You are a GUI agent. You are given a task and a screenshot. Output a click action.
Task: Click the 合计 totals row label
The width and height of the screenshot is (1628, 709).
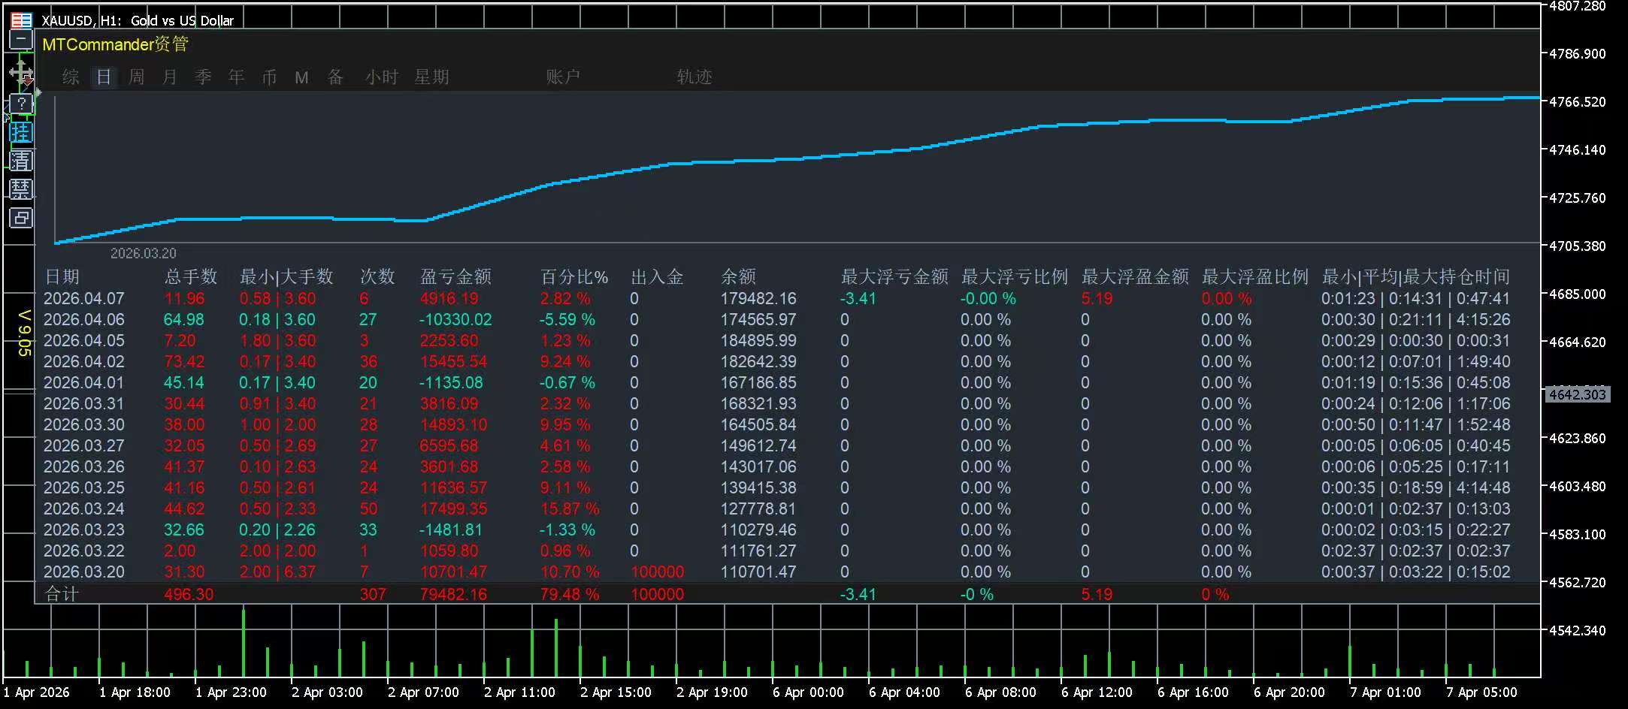click(x=62, y=594)
